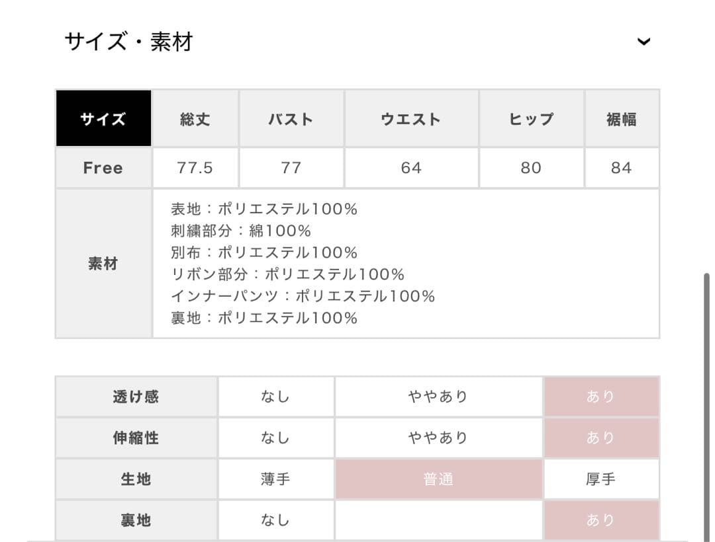
Task: Select 厚手 for 生地
Action: pos(600,479)
